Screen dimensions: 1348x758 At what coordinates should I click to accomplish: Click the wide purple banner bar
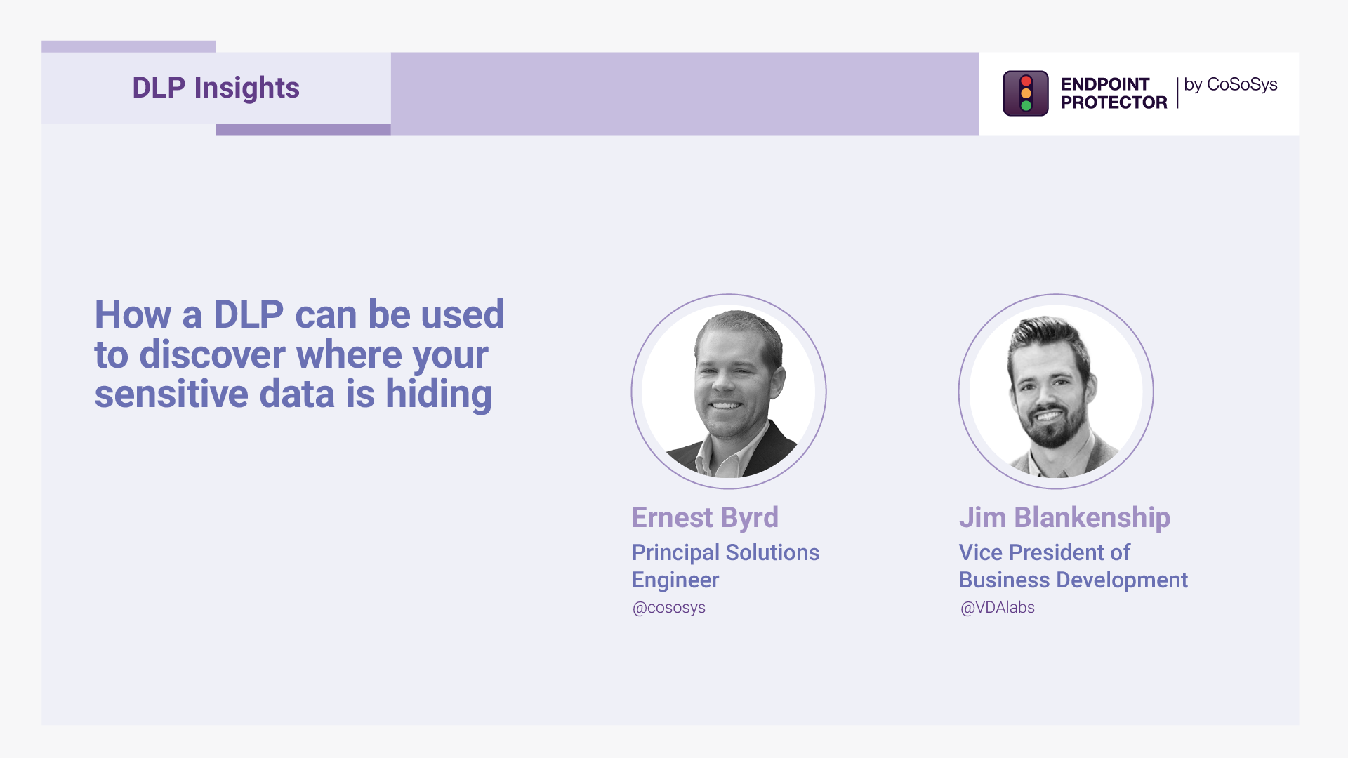(685, 93)
